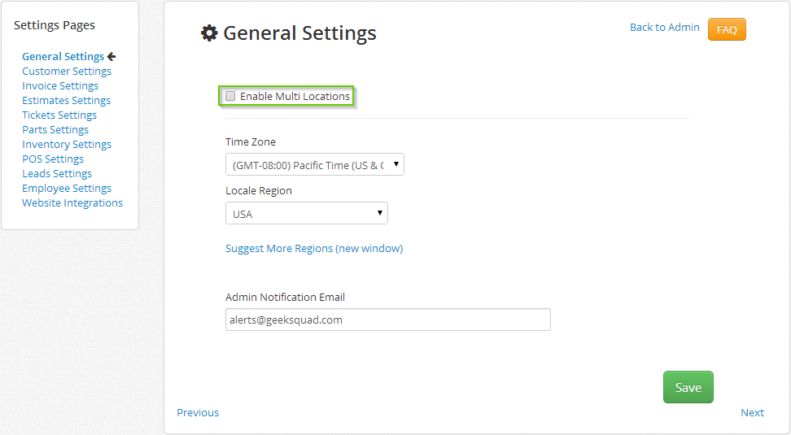Screen dimensions: 791x435
Task: Open Employee Settings page
Action: pyautogui.click(x=67, y=188)
